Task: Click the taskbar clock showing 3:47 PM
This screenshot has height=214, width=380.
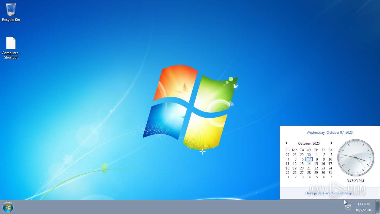Action: tap(363, 204)
